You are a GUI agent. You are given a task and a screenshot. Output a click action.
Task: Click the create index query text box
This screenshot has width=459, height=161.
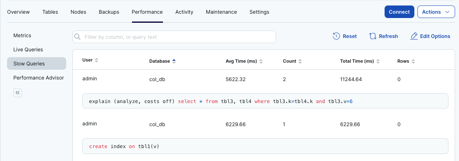265,146
